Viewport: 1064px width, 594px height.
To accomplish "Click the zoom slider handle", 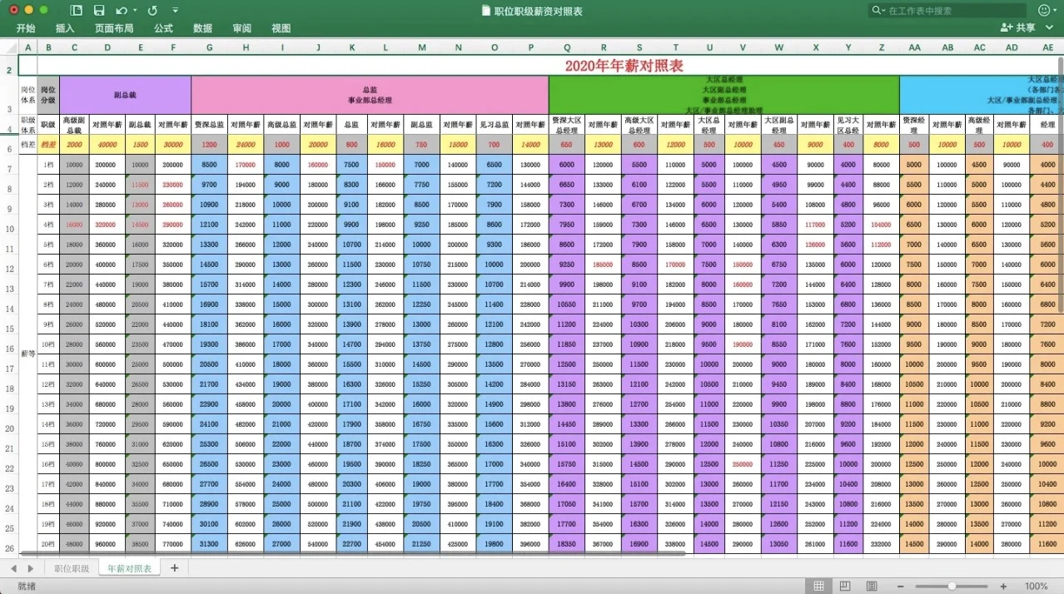I will pyautogui.click(x=952, y=586).
